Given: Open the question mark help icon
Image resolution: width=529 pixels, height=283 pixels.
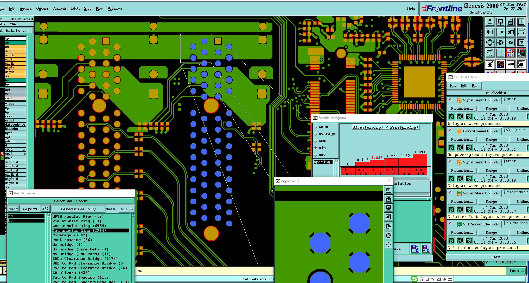Looking at the screenshot, I should click(x=521, y=42).
